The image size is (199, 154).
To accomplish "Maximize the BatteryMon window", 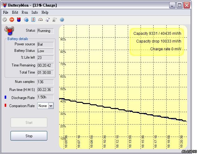I will click(x=179, y=5).
